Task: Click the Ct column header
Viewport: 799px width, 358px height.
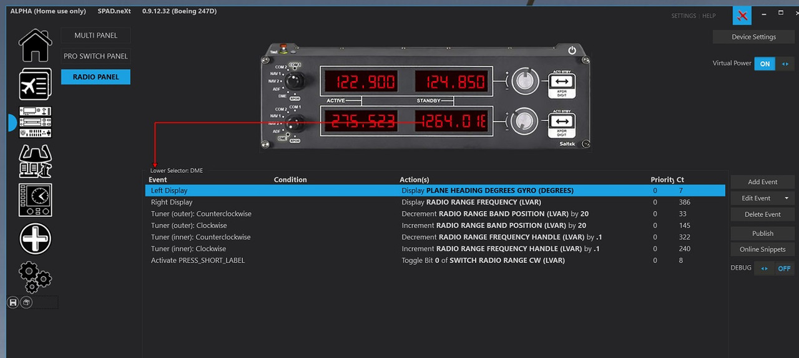Action: 680,180
